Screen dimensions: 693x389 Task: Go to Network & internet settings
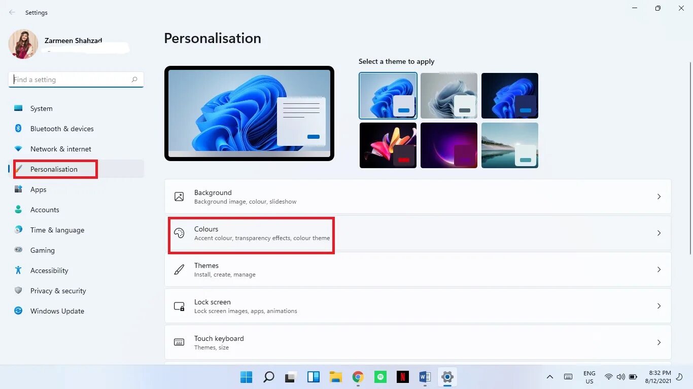point(76,149)
